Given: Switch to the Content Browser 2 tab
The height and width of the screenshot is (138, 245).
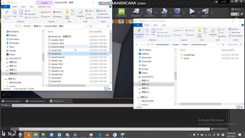Looking at the screenshot, I should 36,101.
